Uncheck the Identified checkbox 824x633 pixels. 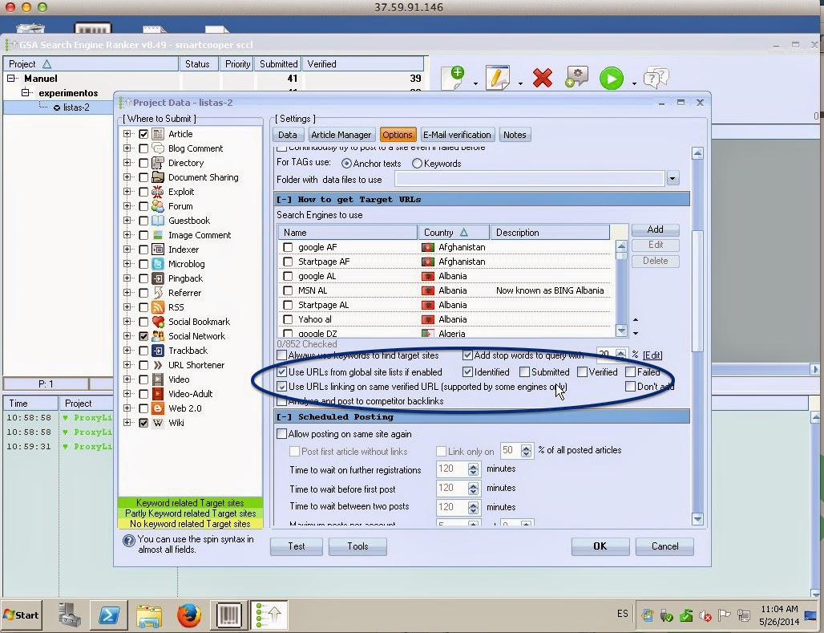click(x=467, y=372)
